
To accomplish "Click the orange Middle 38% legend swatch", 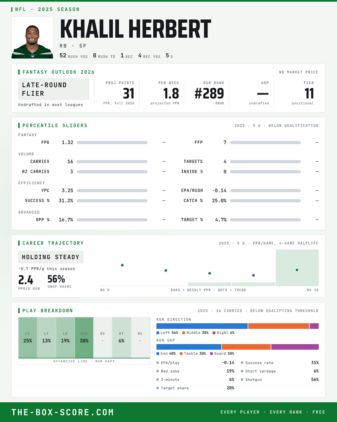I will point(184,333).
